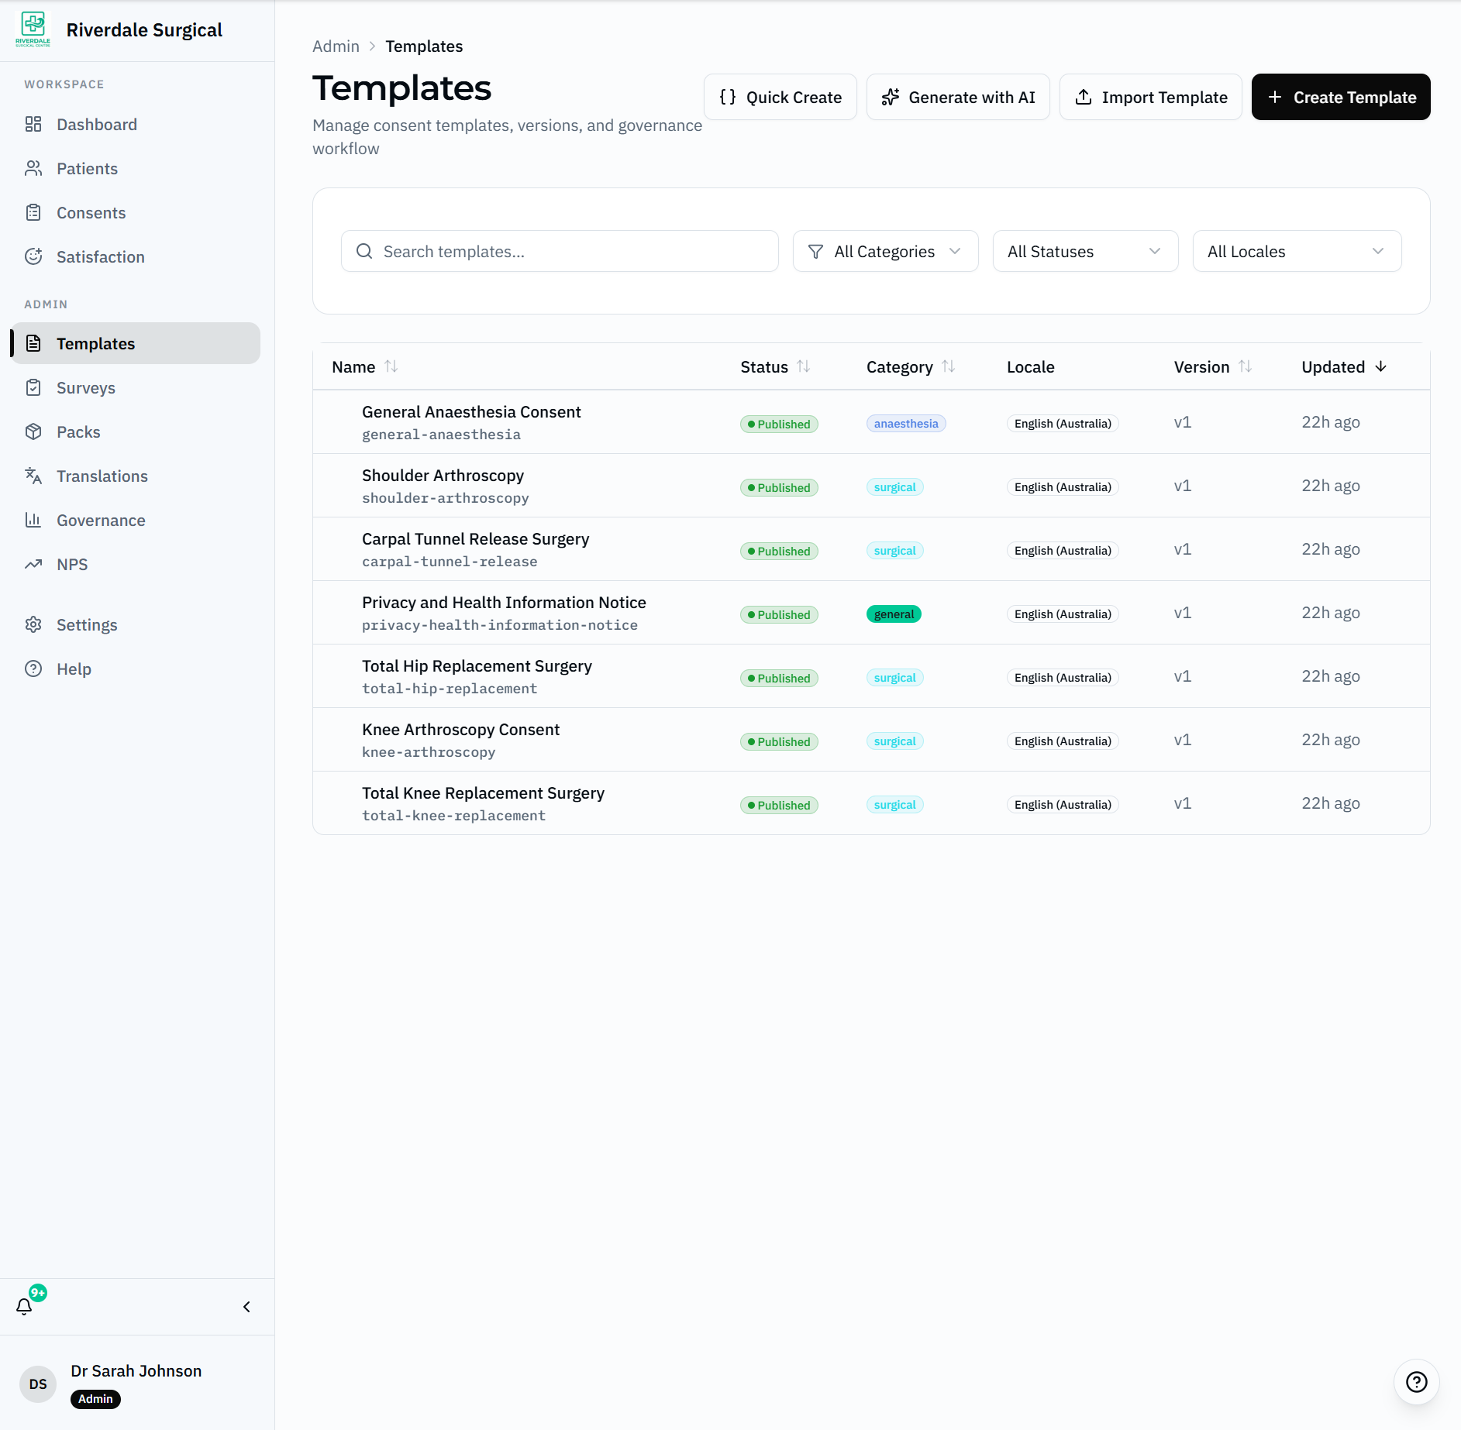
Task: Open Generate with AI
Action: (958, 97)
